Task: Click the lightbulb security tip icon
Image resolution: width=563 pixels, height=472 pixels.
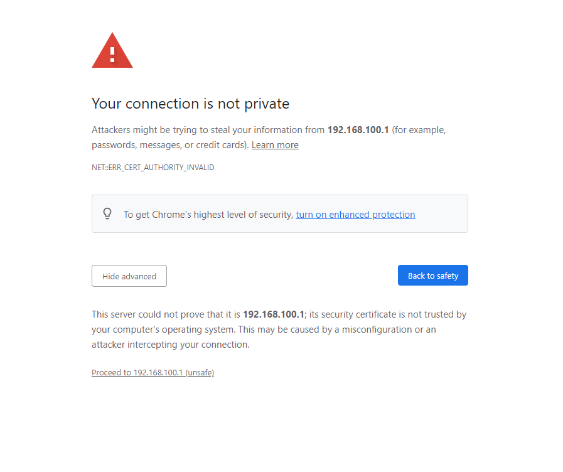Action: [107, 213]
